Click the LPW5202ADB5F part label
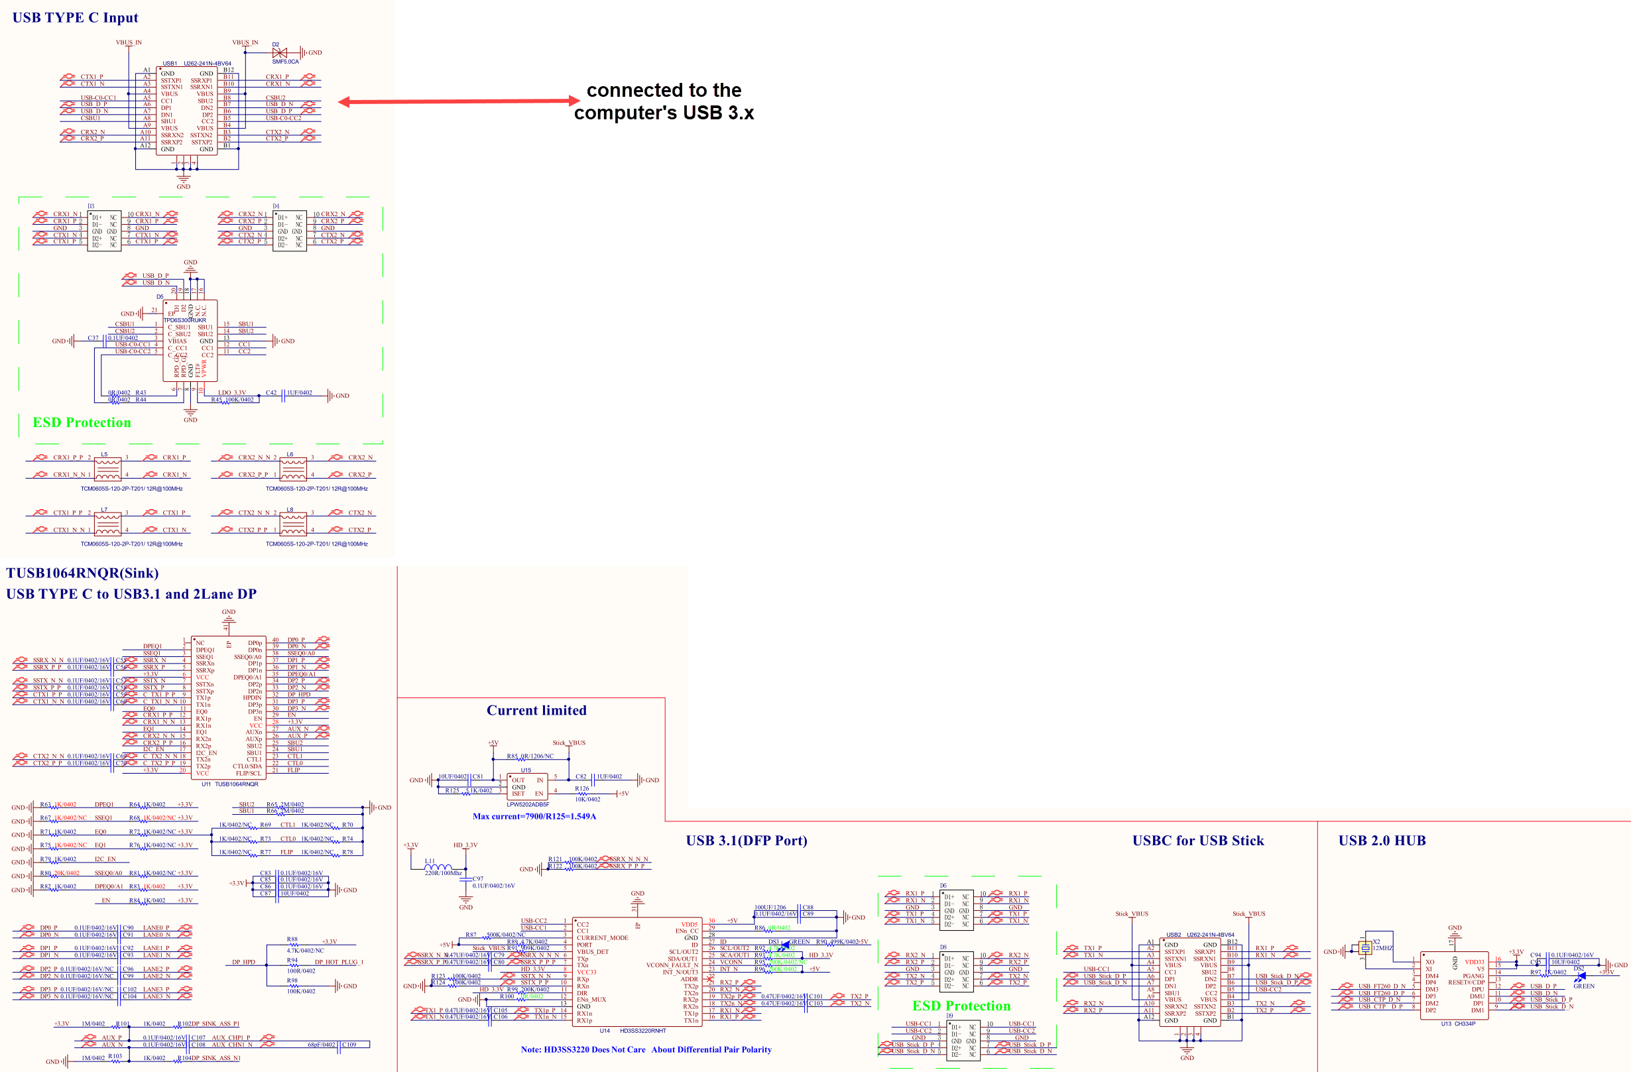This screenshot has height=1072, width=1631. click(x=528, y=805)
